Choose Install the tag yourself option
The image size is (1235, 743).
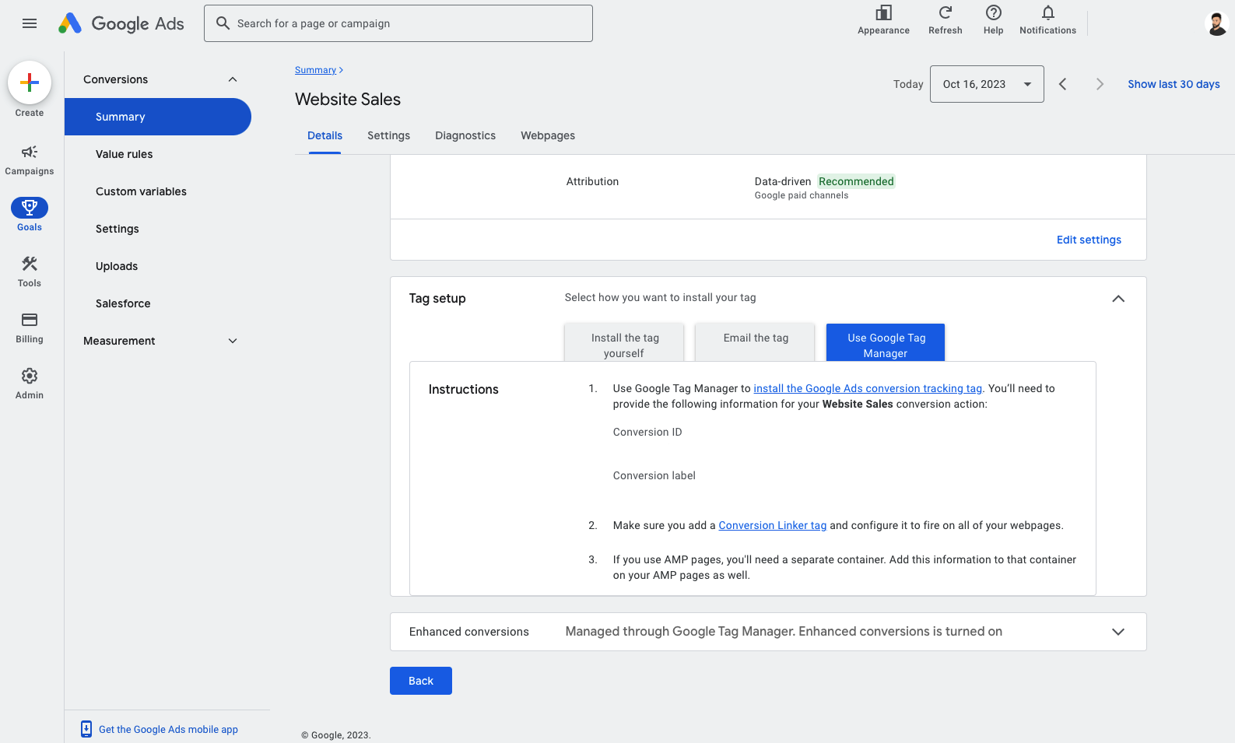(624, 342)
